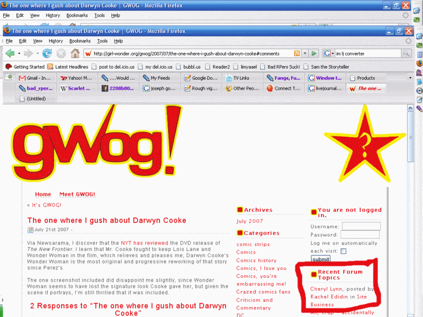This screenshot has width=423, height=317.
Task: Click the search box with im lj converter
Action: click(x=368, y=53)
